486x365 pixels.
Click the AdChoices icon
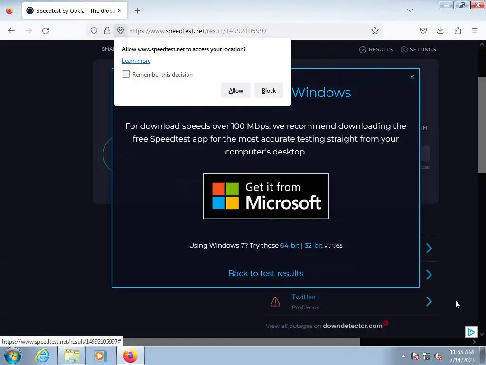pos(471,332)
